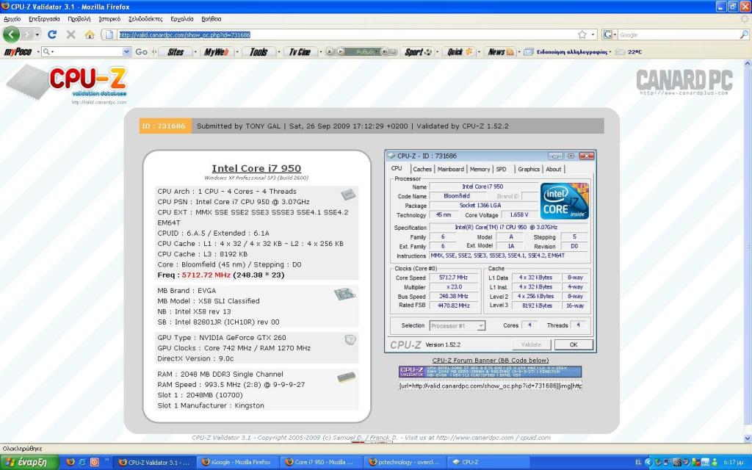Launch Firefox from the quick launch bar

[70, 463]
